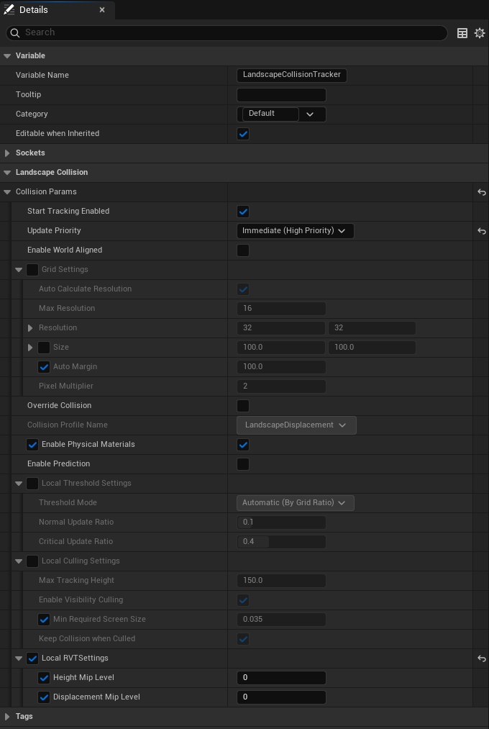This screenshot has height=729, width=489.
Task: Reset Update Priority to default arrow
Action: point(482,231)
